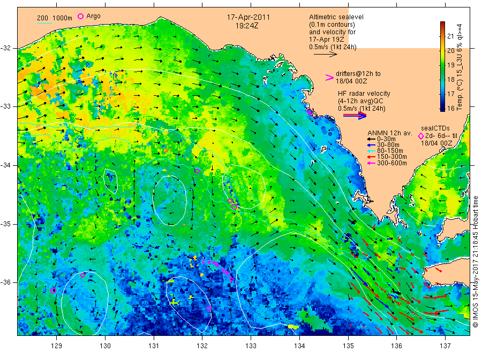
Task: Click the red and blue HF radar arrow
Action: click(x=355, y=116)
